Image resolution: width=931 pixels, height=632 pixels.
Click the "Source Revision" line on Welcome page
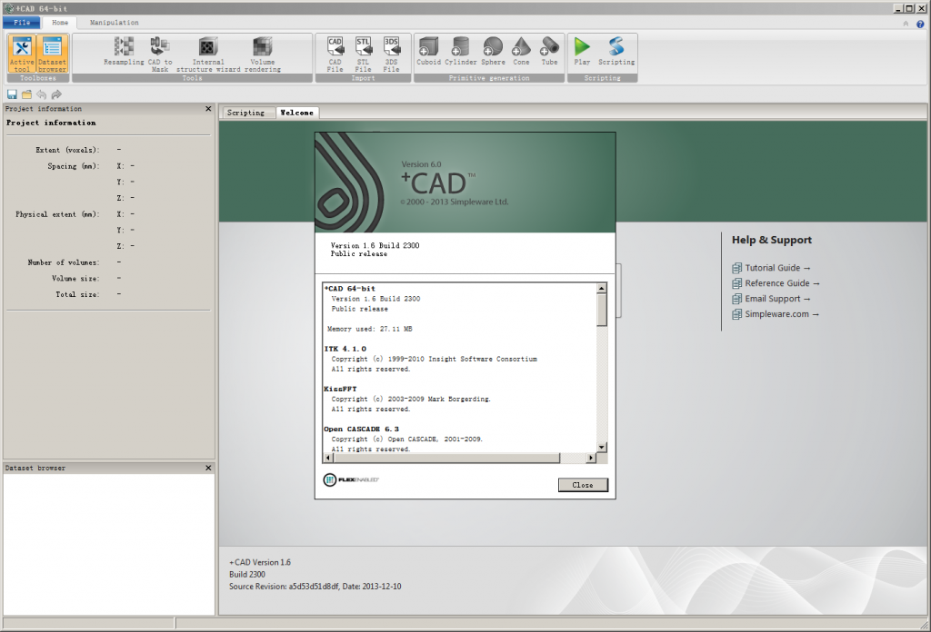coord(315,587)
